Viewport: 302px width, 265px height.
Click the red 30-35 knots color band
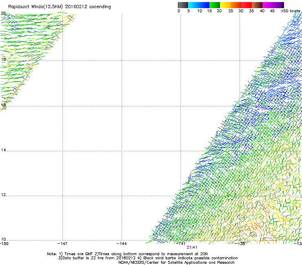[x=246, y=5]
